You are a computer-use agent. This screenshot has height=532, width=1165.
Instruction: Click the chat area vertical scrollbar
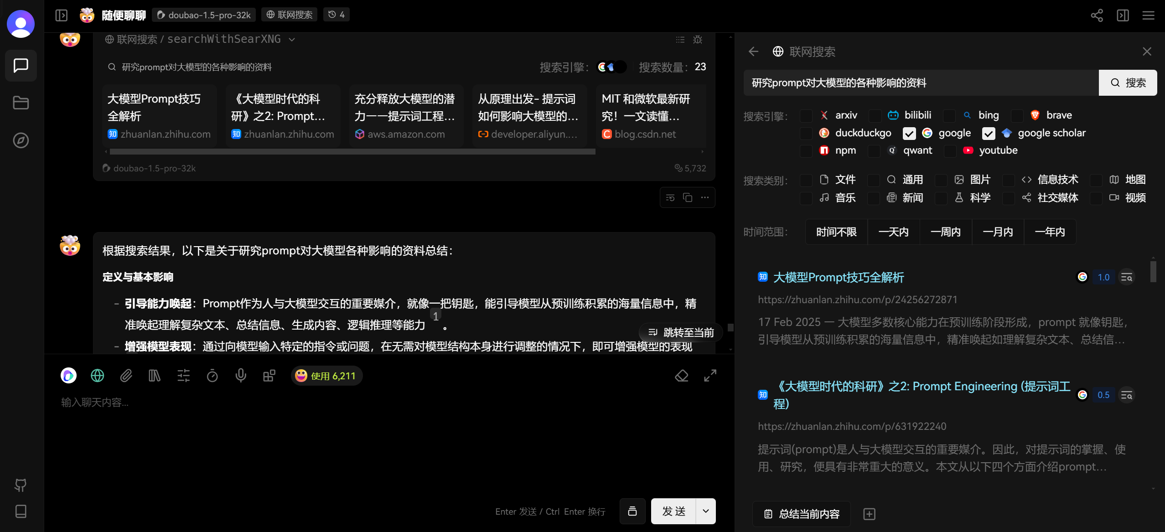730,327
